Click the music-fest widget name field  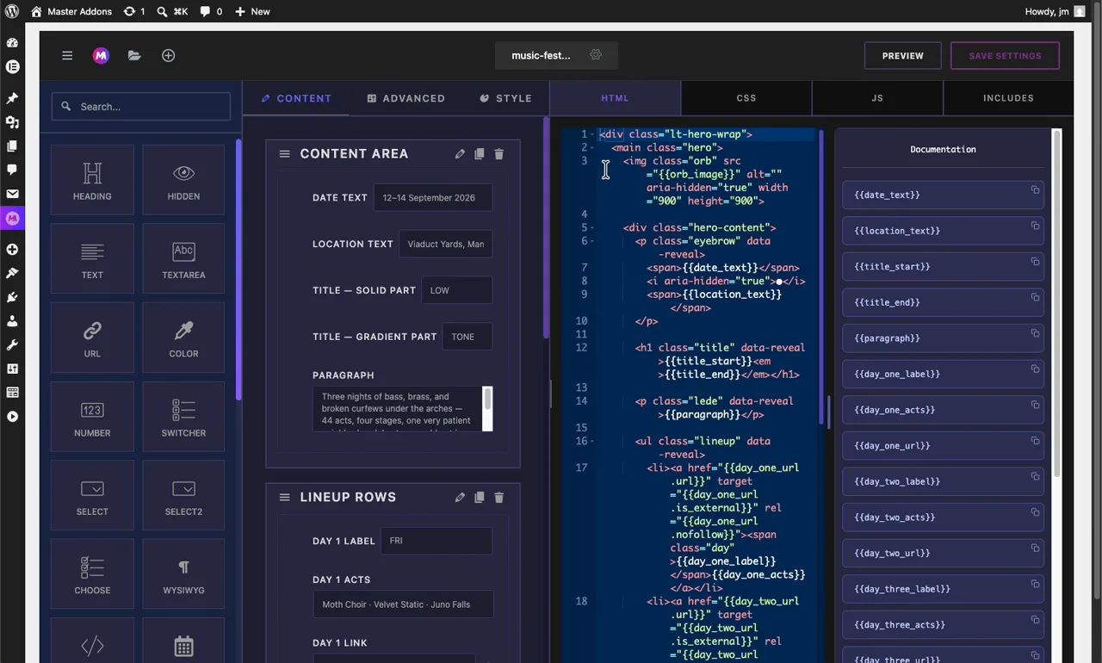(x=541, y=56)
